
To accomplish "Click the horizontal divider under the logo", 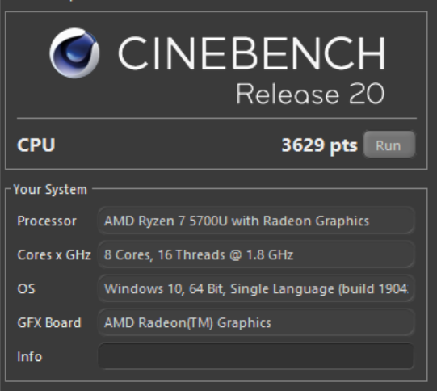I will click(216, 118).
